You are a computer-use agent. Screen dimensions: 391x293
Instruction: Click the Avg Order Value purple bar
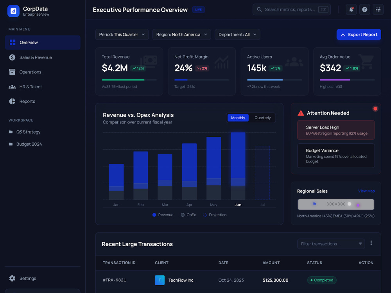[x=335, y=80]
